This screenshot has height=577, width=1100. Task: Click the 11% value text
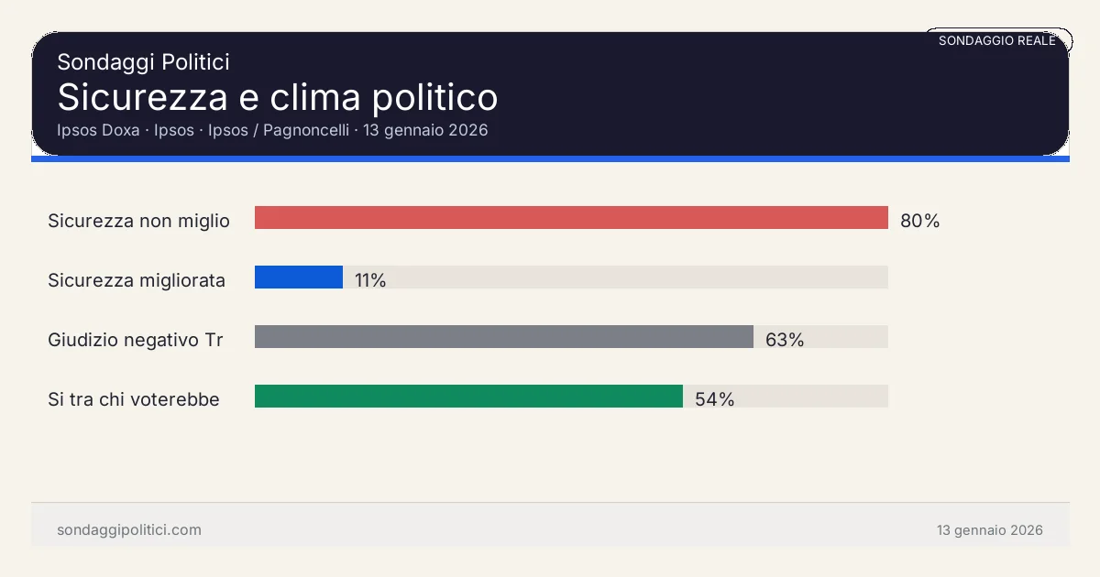click(x=370, y=280)
